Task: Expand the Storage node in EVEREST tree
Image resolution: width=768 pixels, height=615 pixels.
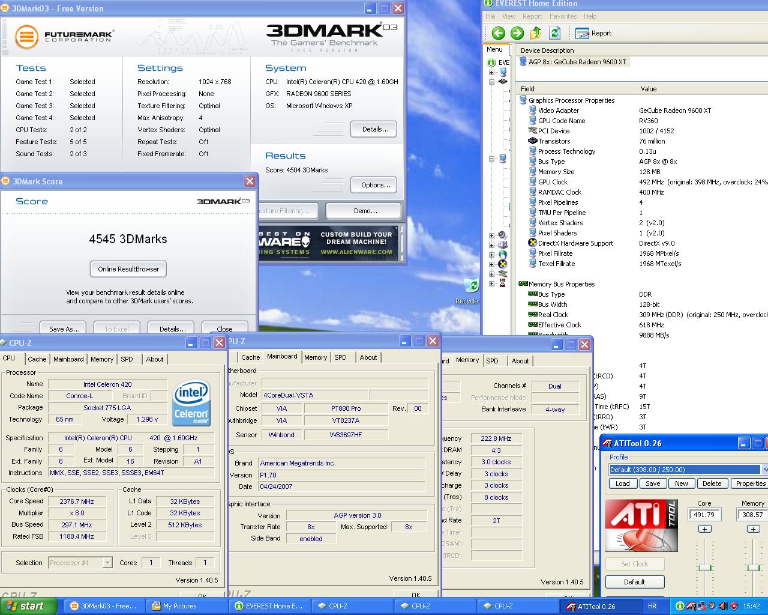Action: point(492,245)
